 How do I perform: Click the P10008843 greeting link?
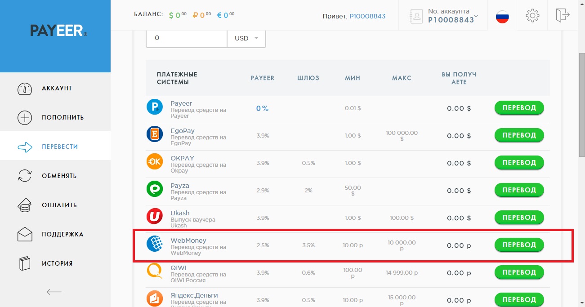click(x=367, y=16)
